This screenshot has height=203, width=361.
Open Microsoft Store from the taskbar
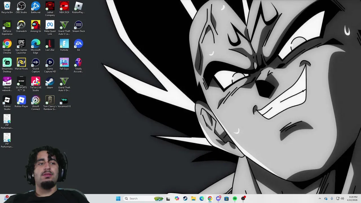tap(226, 198)
